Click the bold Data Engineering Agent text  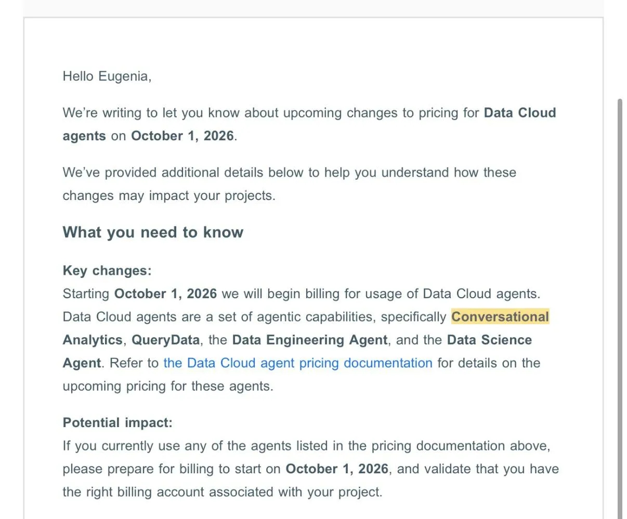tap(310, 340)
